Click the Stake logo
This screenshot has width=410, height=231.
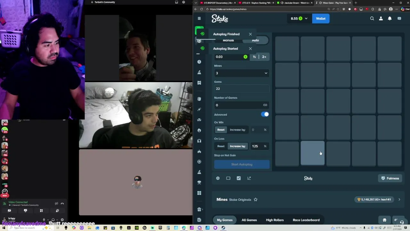220,19
